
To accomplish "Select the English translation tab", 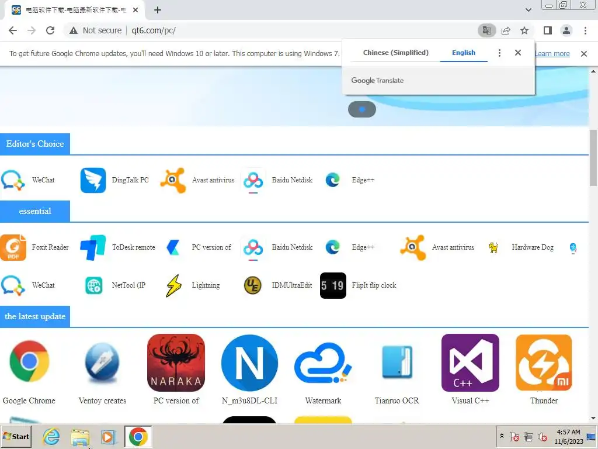I will tap(463, 53).
